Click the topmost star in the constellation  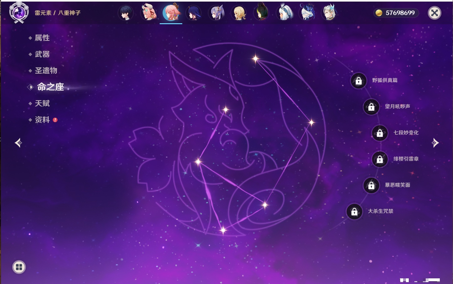tap(255, 59)
